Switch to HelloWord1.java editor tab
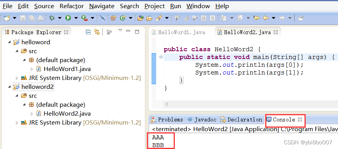 (178, 32)
